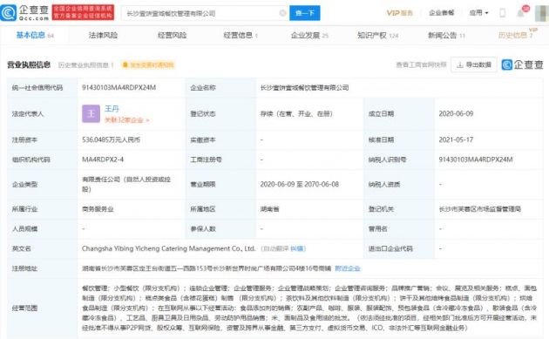Open the user avatar in top right
Image resolution: width=549 pixels, height=339 pixels.
point(542,13)
